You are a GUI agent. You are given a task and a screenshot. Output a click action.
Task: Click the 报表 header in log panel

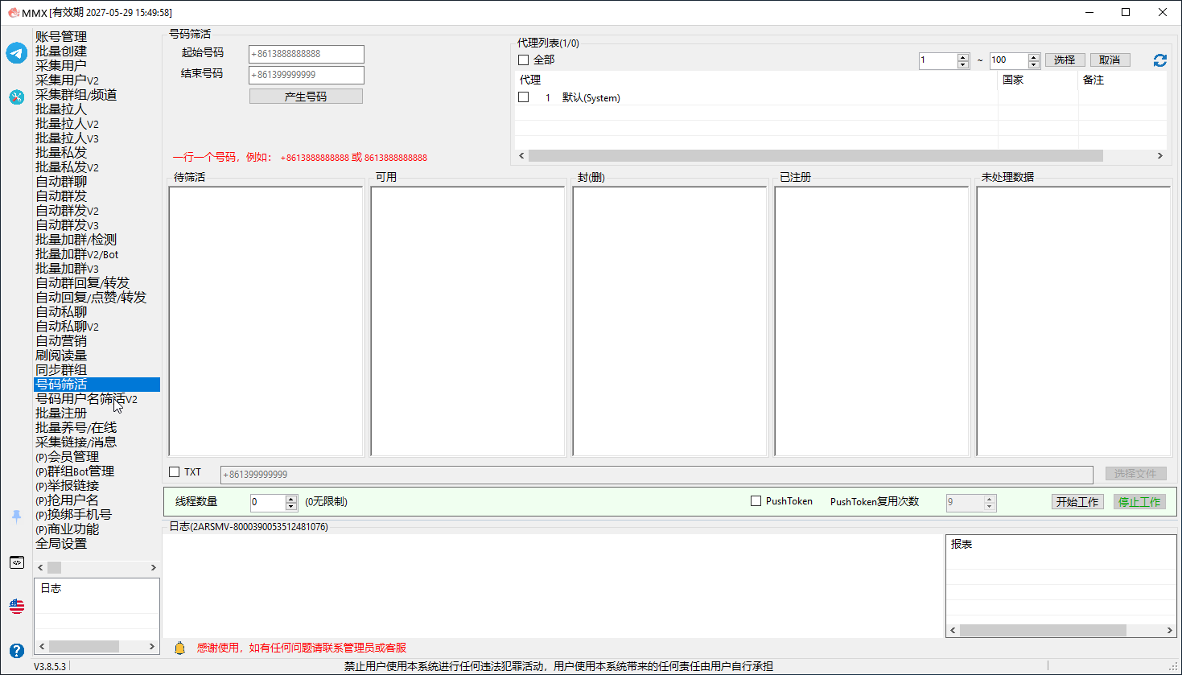[962, 545]
